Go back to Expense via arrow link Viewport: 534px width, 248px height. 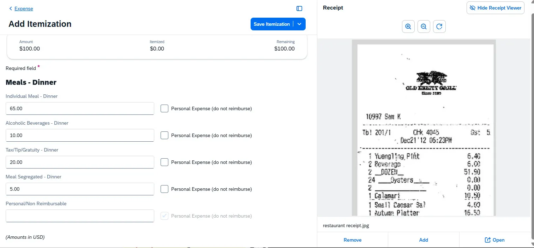pyautogui.click(x=21, y=8)
